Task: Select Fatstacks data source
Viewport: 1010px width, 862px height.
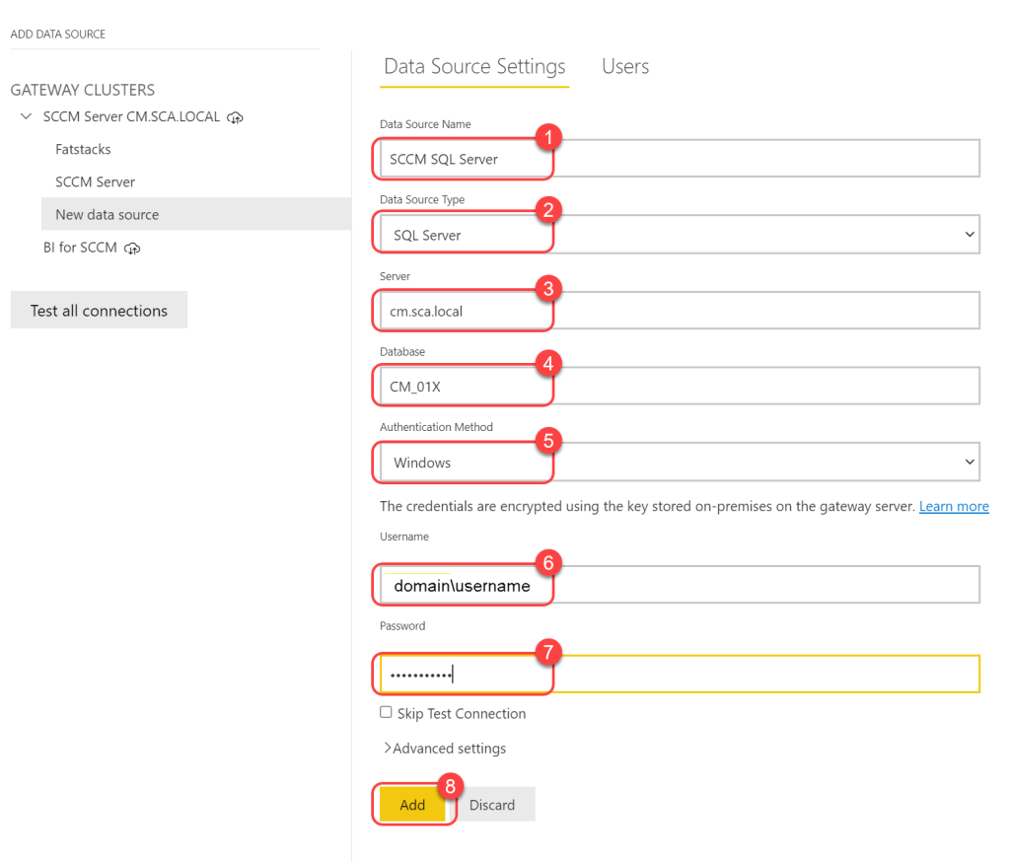Action: tap(83, 150)
